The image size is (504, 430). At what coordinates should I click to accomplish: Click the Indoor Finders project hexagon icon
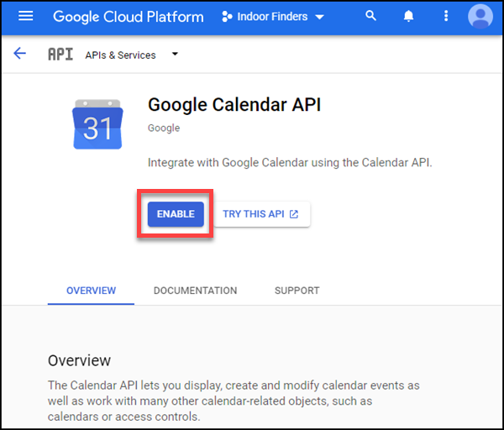227,17
